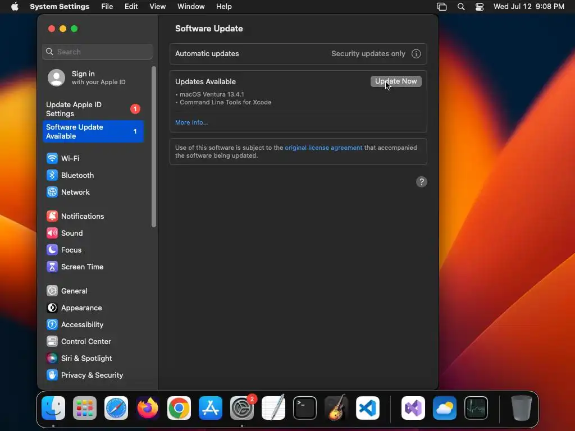Viewport: 575px width, 431px height.
Task: Open the Apple menu
Action: (15, 7)
